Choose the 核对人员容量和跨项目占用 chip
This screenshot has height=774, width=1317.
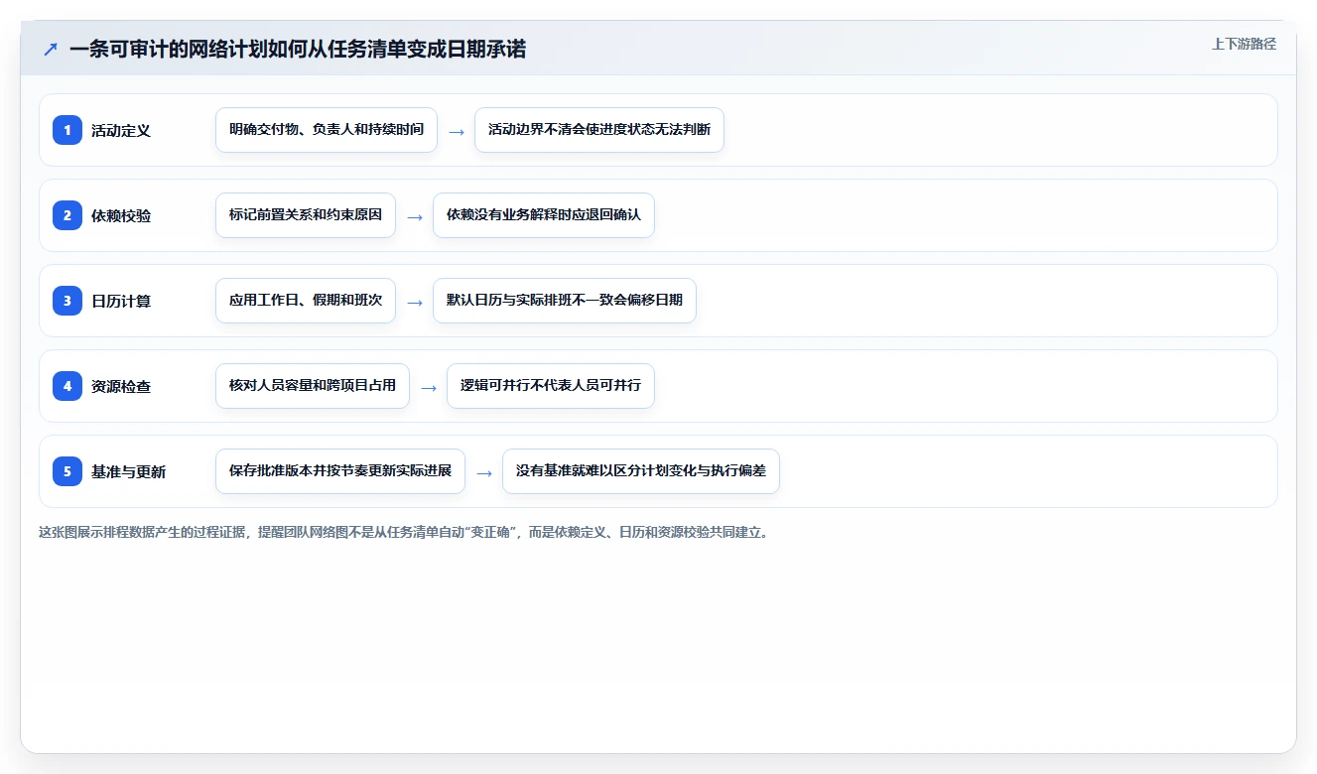(313, 386)
